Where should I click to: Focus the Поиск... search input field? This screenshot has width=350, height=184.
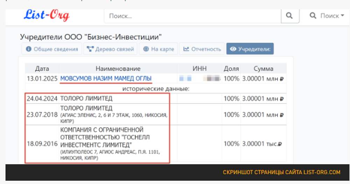point(192,16)
